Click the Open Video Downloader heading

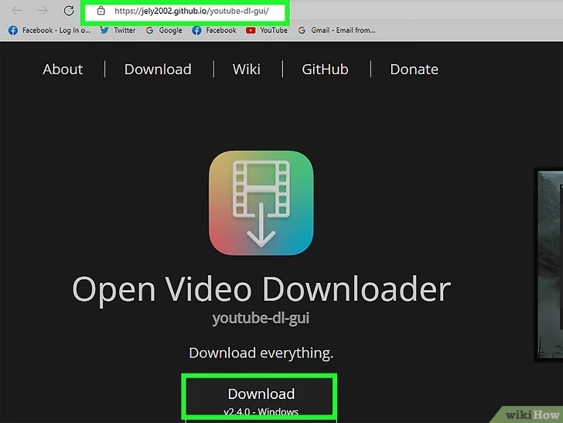[x=261, y=289]
